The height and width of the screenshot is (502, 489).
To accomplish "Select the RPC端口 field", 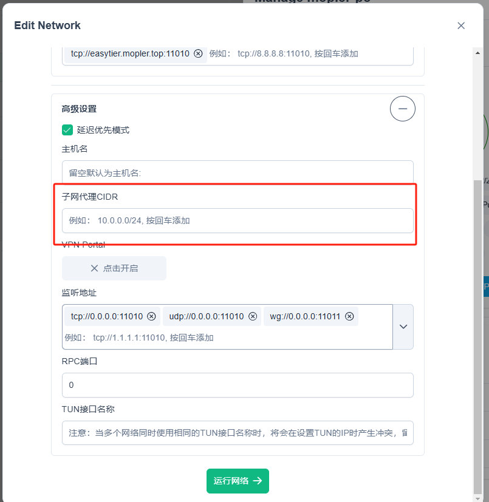I will (238, 385).
